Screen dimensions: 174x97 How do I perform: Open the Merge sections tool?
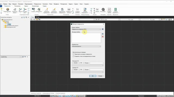[x=39, y=11]
